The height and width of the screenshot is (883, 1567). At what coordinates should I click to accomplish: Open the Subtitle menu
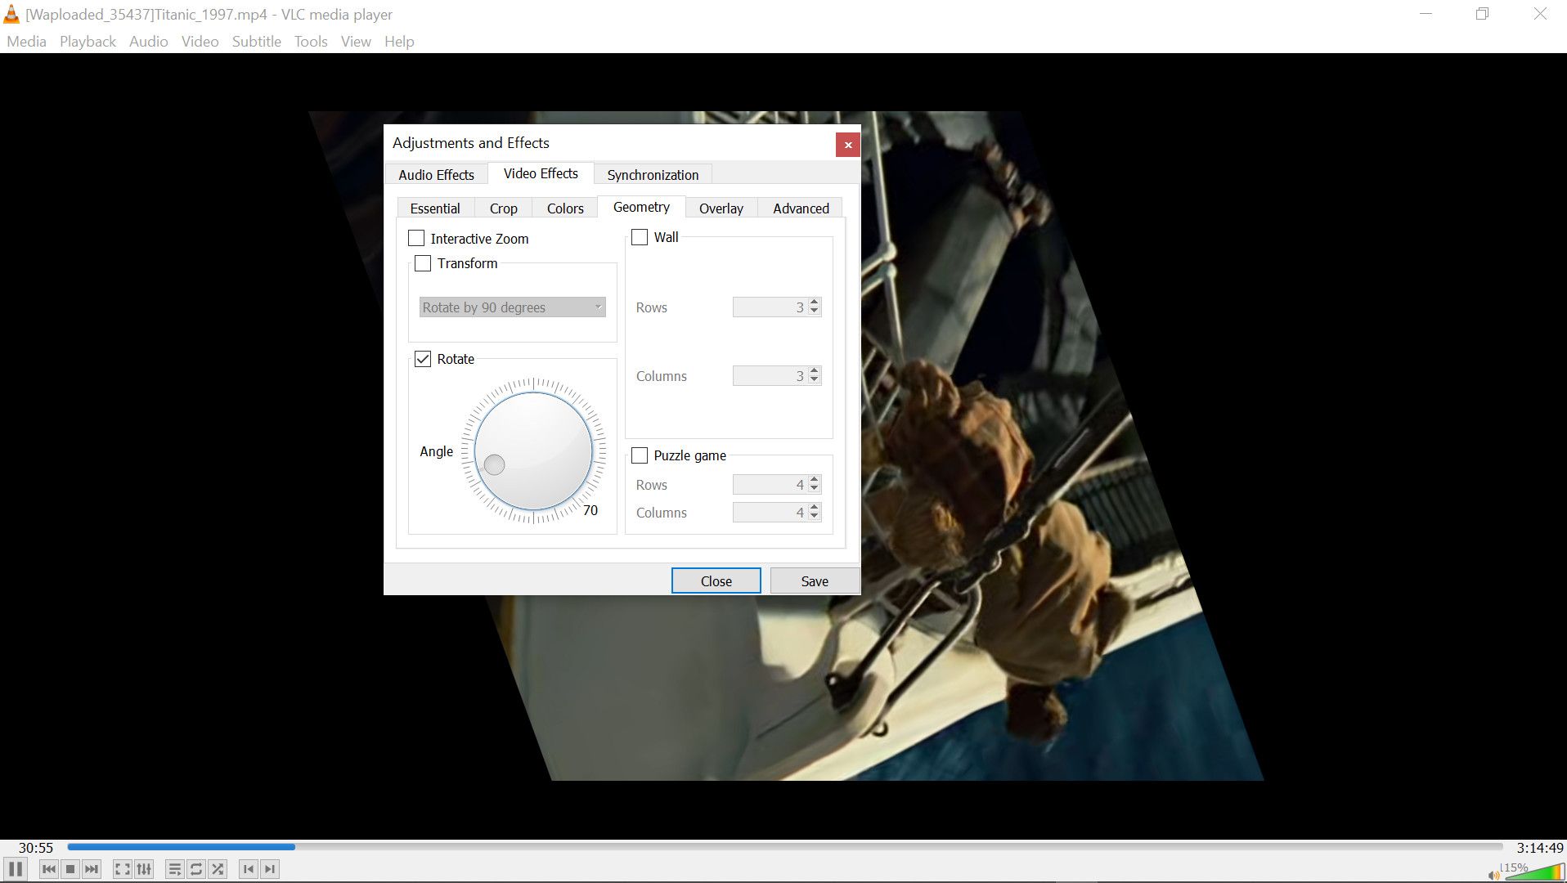256,42
